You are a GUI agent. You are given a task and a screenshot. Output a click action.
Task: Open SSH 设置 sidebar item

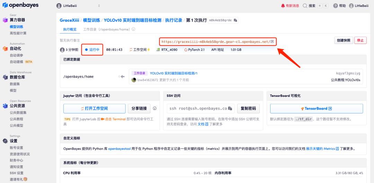tap(17, 173)
